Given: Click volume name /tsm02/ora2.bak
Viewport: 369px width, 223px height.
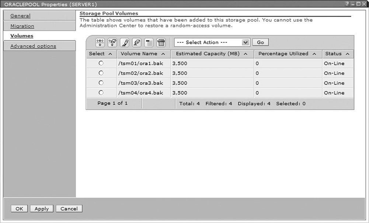Looking at the screenshot, I should [140, 73].
